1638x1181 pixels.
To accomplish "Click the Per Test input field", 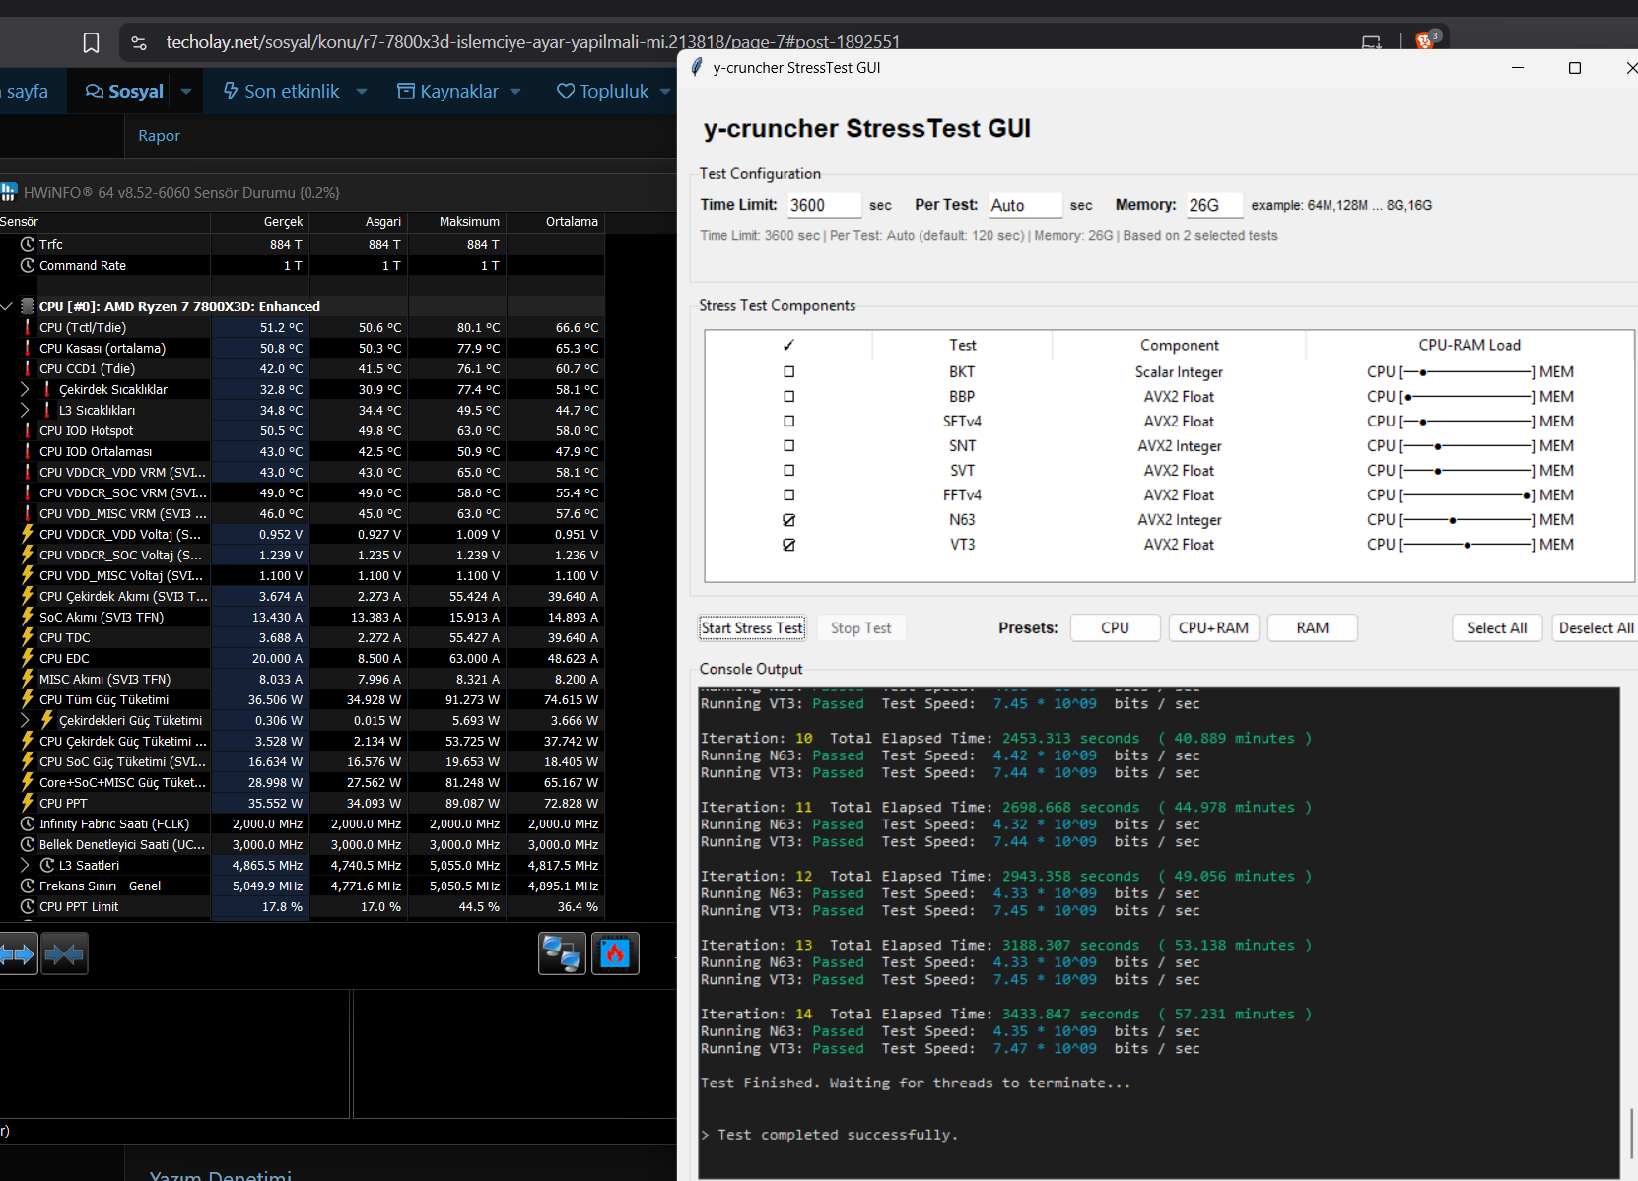I will [x=1025, y=205].
